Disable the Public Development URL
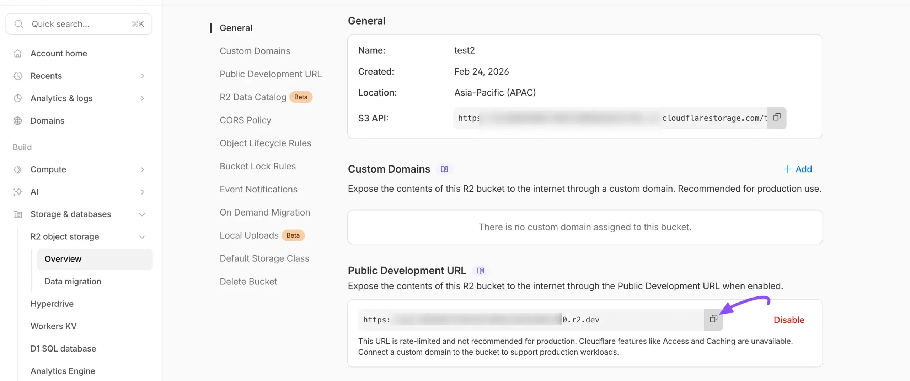 coord(789,320)
